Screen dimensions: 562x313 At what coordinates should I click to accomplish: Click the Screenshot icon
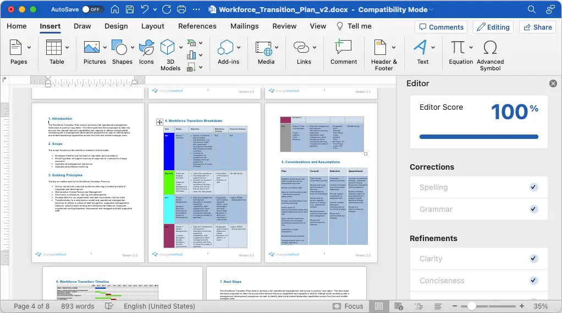(191, 67)
